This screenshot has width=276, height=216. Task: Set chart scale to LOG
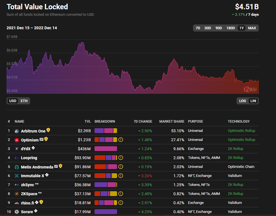click(243, 101)
